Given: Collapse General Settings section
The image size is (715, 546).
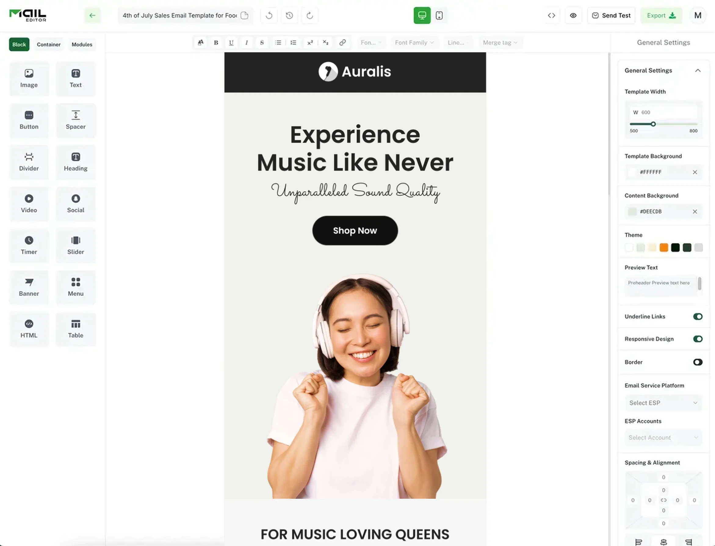Looking at the screenshot, I should [x=698, y=71].
